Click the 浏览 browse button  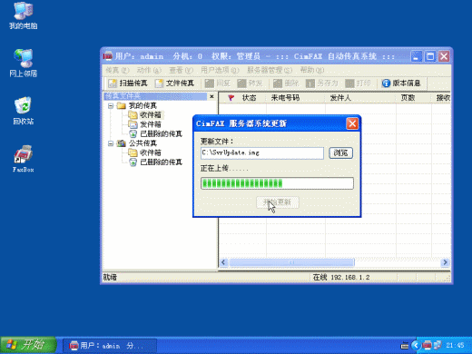[x=340, y=152]
